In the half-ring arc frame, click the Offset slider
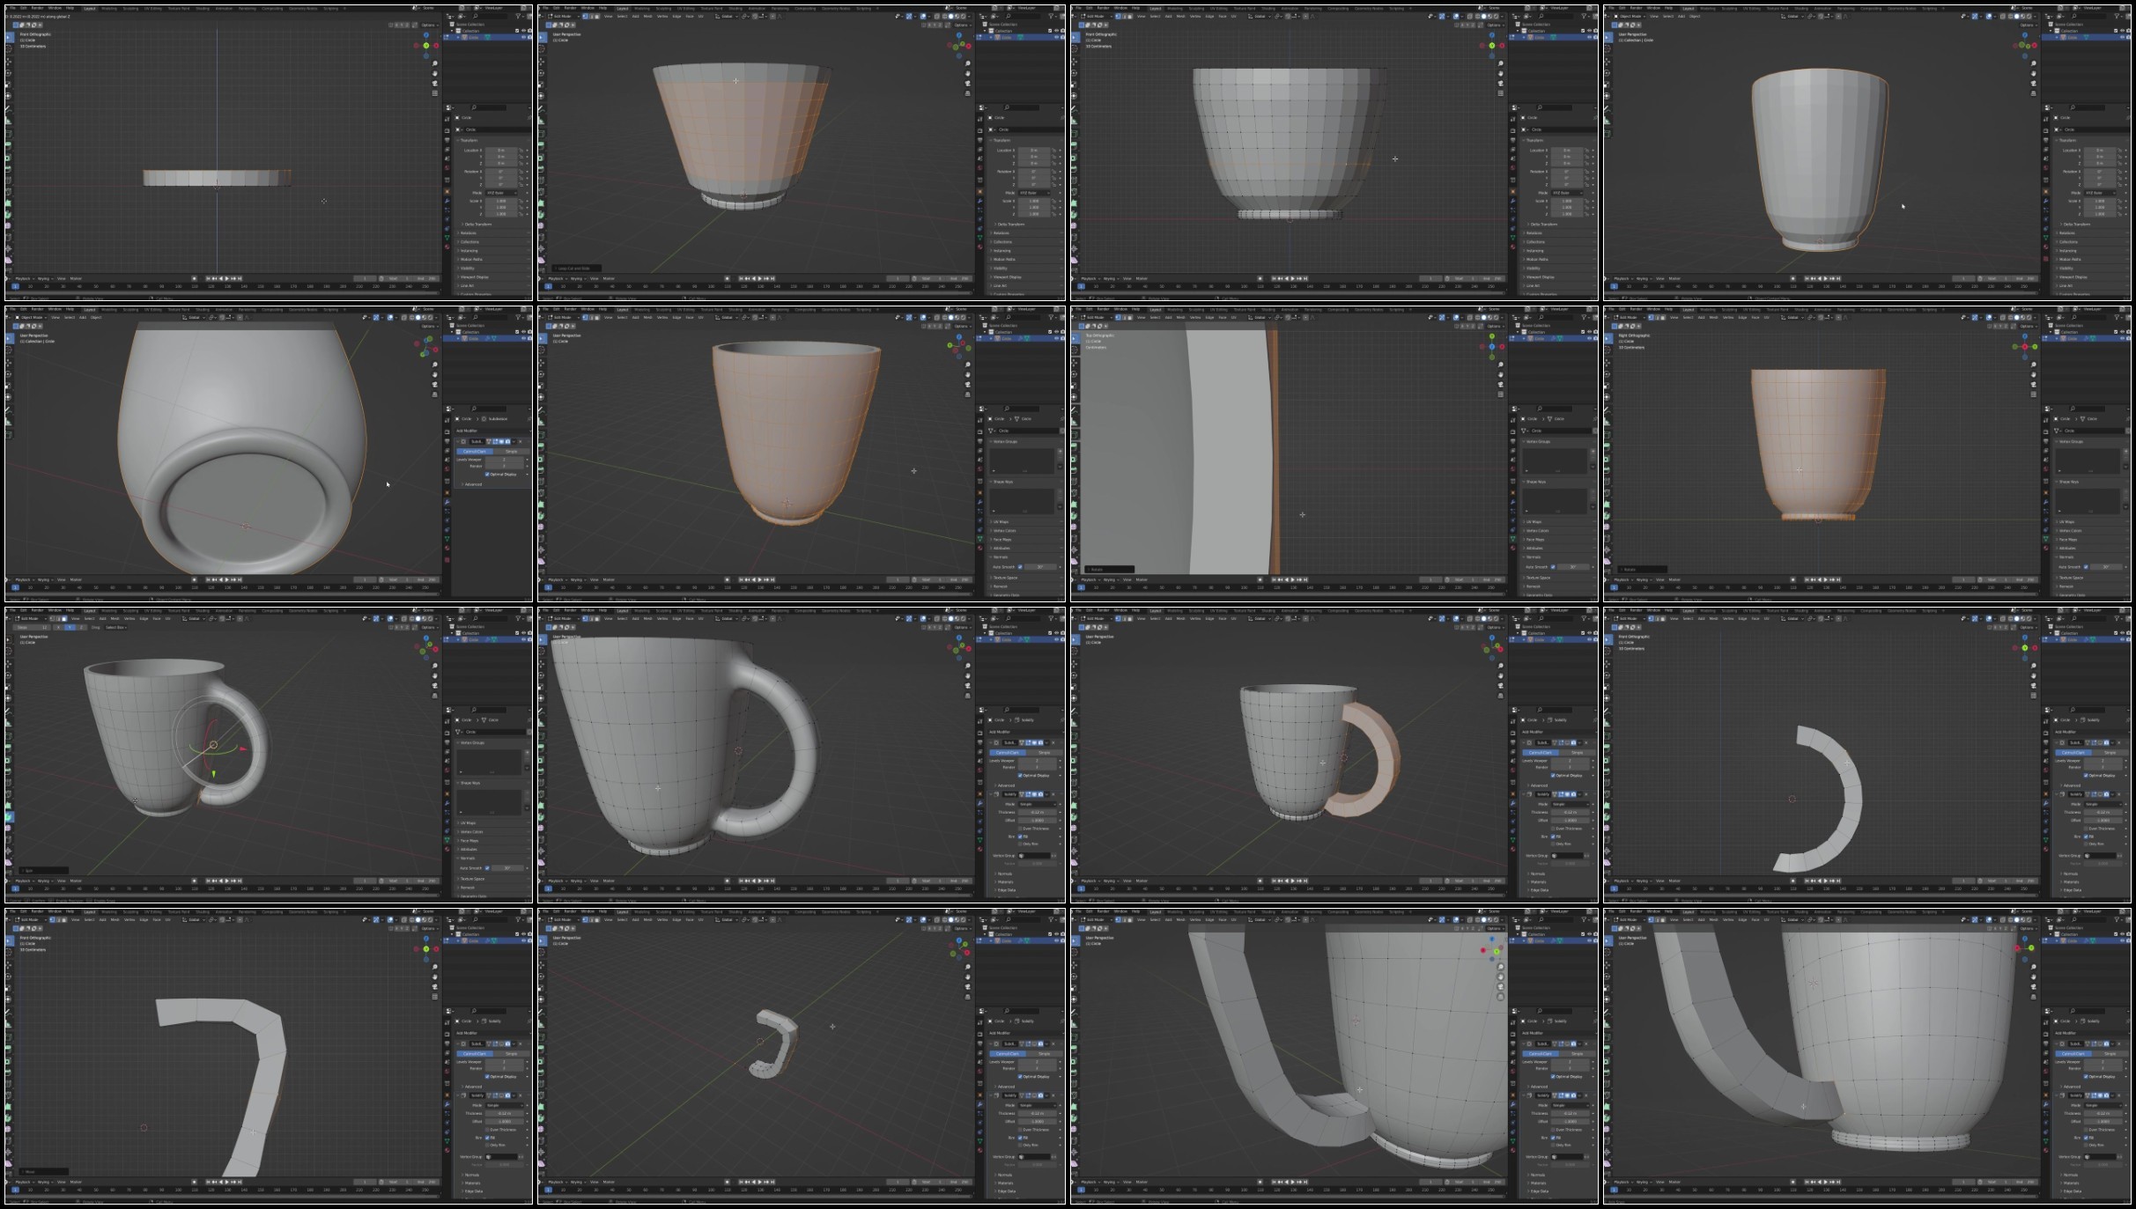This screenshot has width=2136, height=1209. coord(2103,821)
